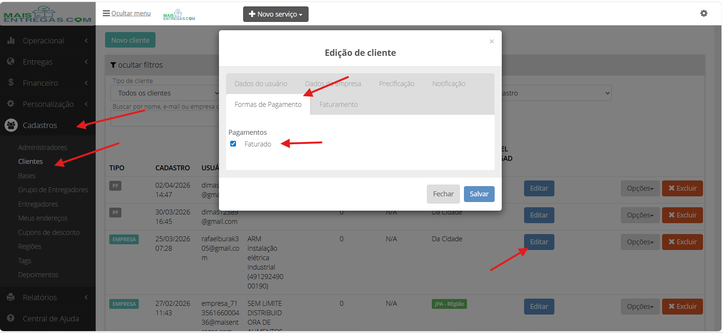Delete the SEM LIMITE DISTRIBUIDORA client row
723x333 pixels.
pyautogui.click(x=682, y=307)
